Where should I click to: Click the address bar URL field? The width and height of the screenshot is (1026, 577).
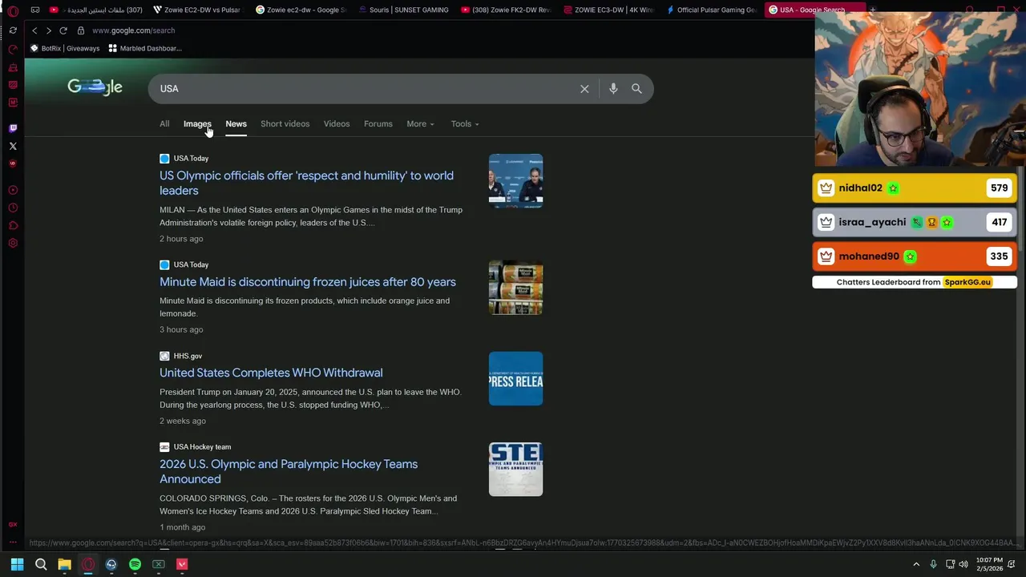(133, 30)
